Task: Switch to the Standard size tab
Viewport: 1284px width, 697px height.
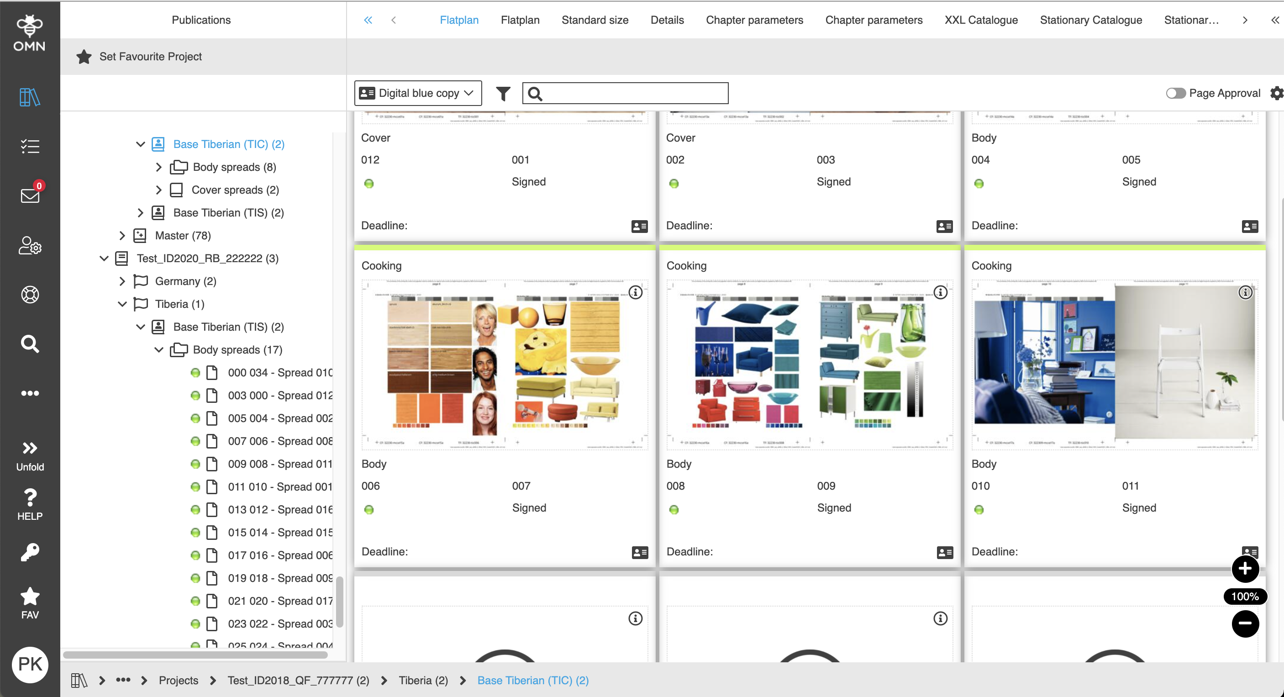Action: coord(595,20)
